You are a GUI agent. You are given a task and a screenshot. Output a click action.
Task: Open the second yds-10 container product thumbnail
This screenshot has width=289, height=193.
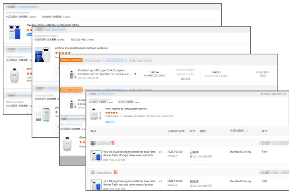tap(96, 185)
